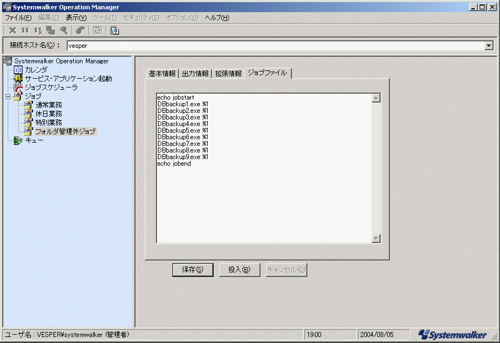Select カレンダ in the tree
500x343 pixels.
click(36, 69)
